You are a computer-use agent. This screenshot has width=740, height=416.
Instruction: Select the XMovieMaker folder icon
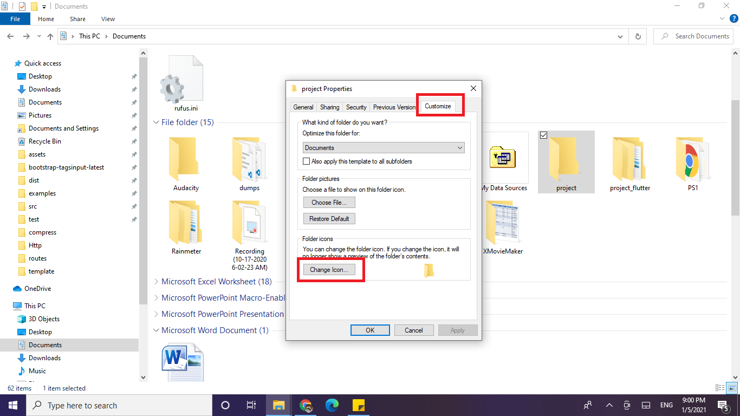(503, 222)
